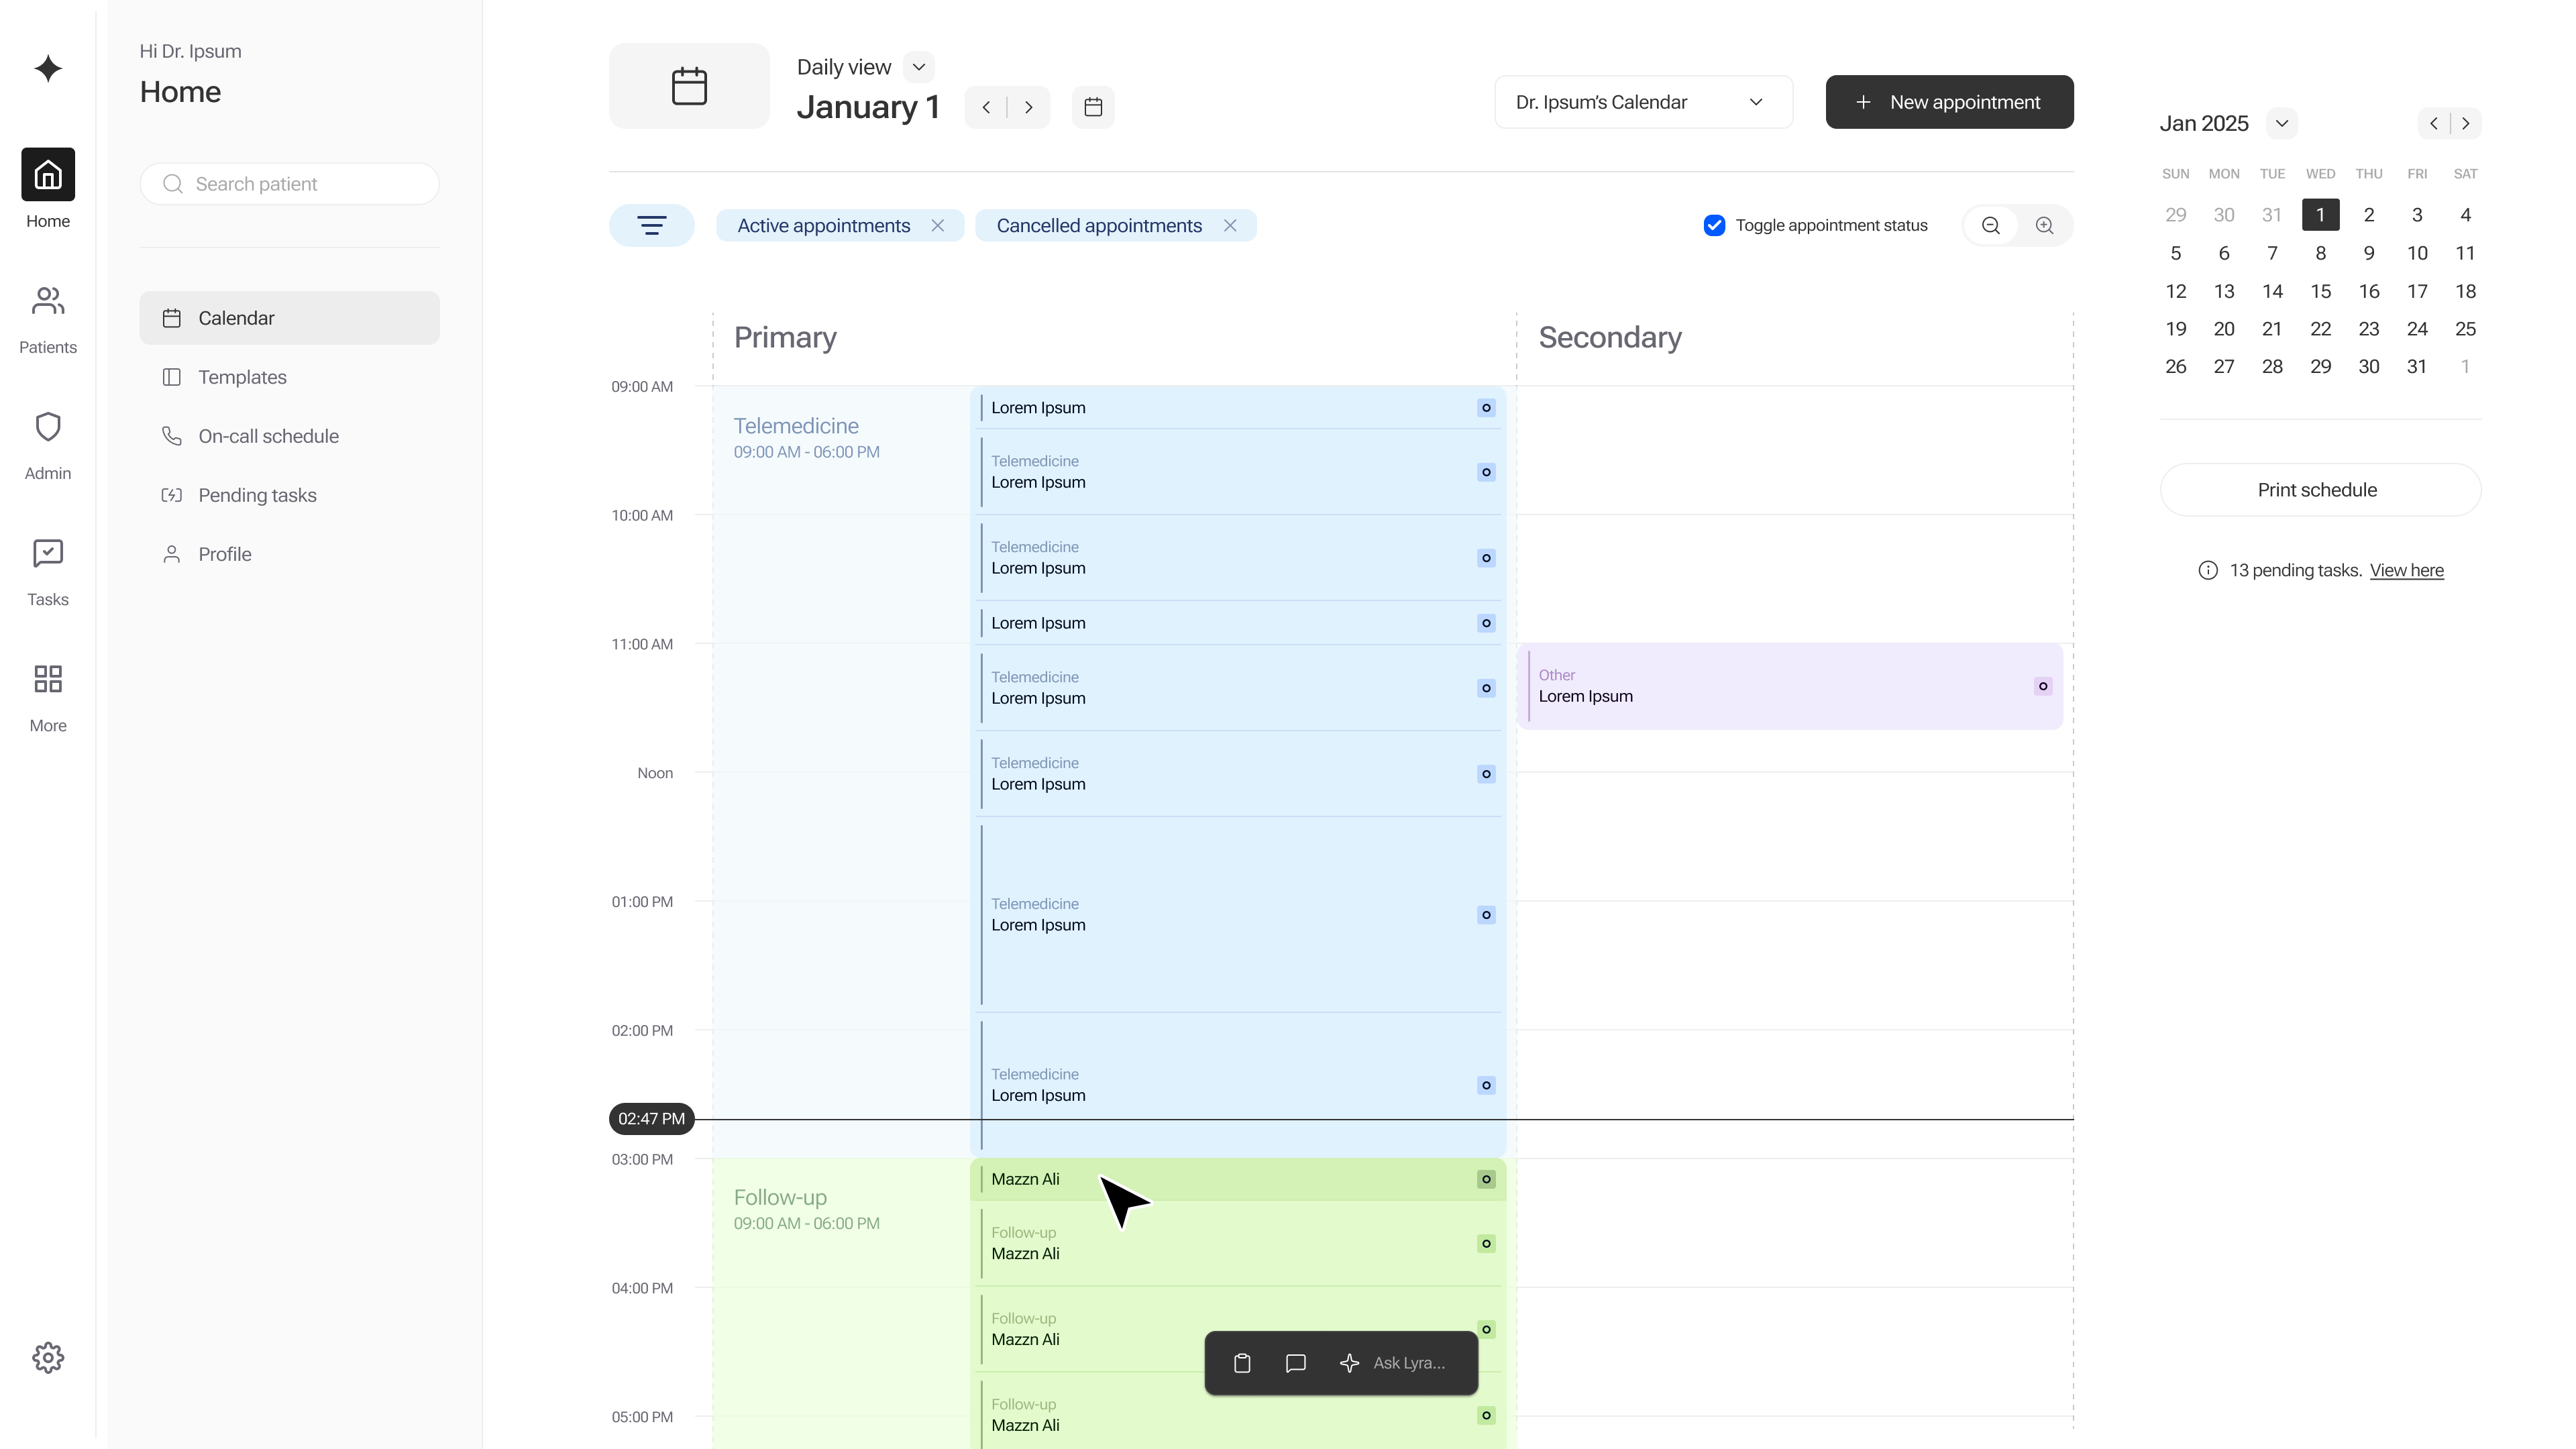This screenshot has width=2576, height=1449.
Task: Click status icon on 1 PM Telemedicine appointment
Action: tap(1486, 915)
